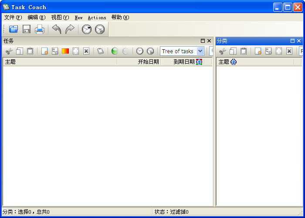Click edit category icon in 分类 panel

point(279,51)
